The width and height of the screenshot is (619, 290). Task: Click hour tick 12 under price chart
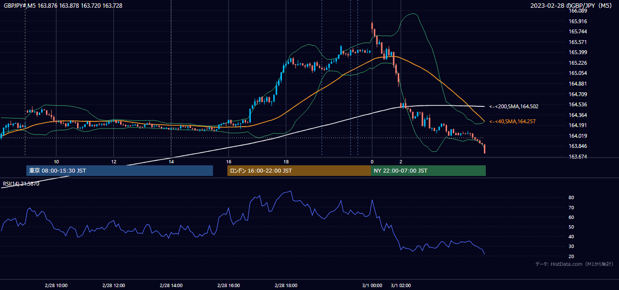pyautogui.click(x=114, y=161)
